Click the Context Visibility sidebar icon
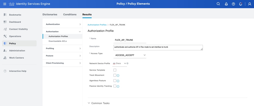Screen dimensions: 254x106 coord(5,29)
